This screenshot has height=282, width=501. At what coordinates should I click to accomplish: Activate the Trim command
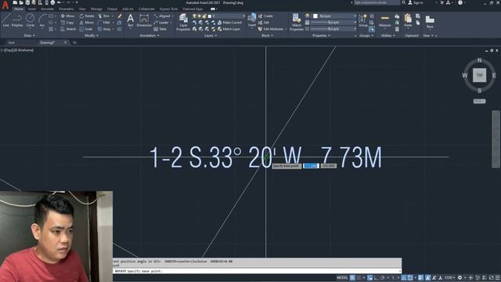104,16
